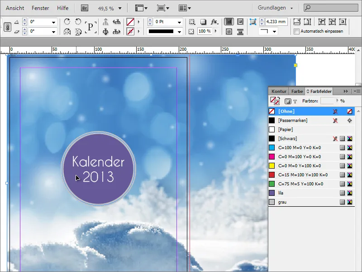This screenshot has height=272, width=362.
Task: Switch to the Farbe tab
Action: (x=297, y=92)
